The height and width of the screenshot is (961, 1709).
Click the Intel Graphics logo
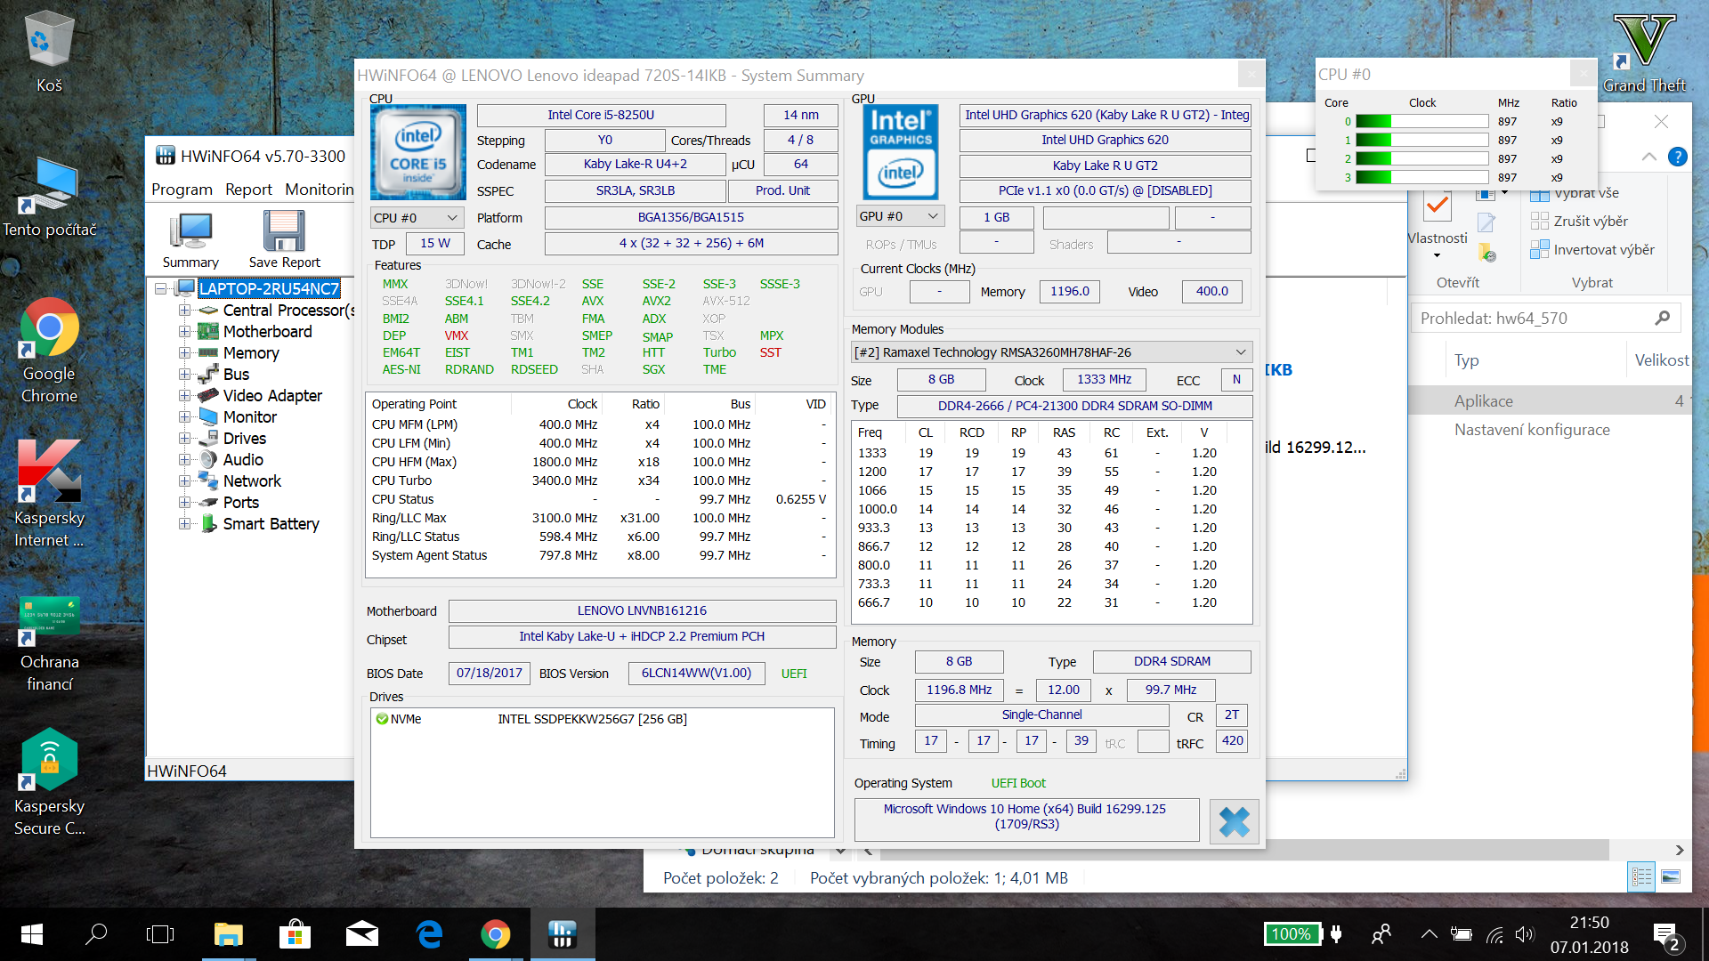[900, 152]
